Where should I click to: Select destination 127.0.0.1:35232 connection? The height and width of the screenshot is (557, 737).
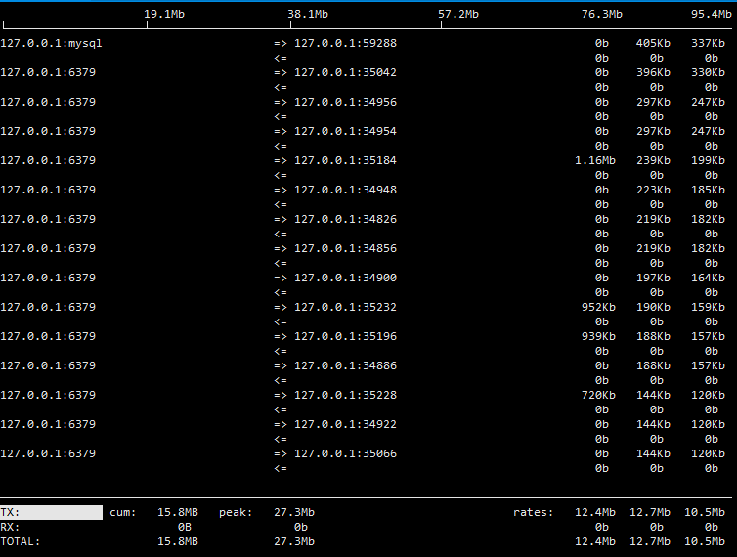click(x=345, y=307)
